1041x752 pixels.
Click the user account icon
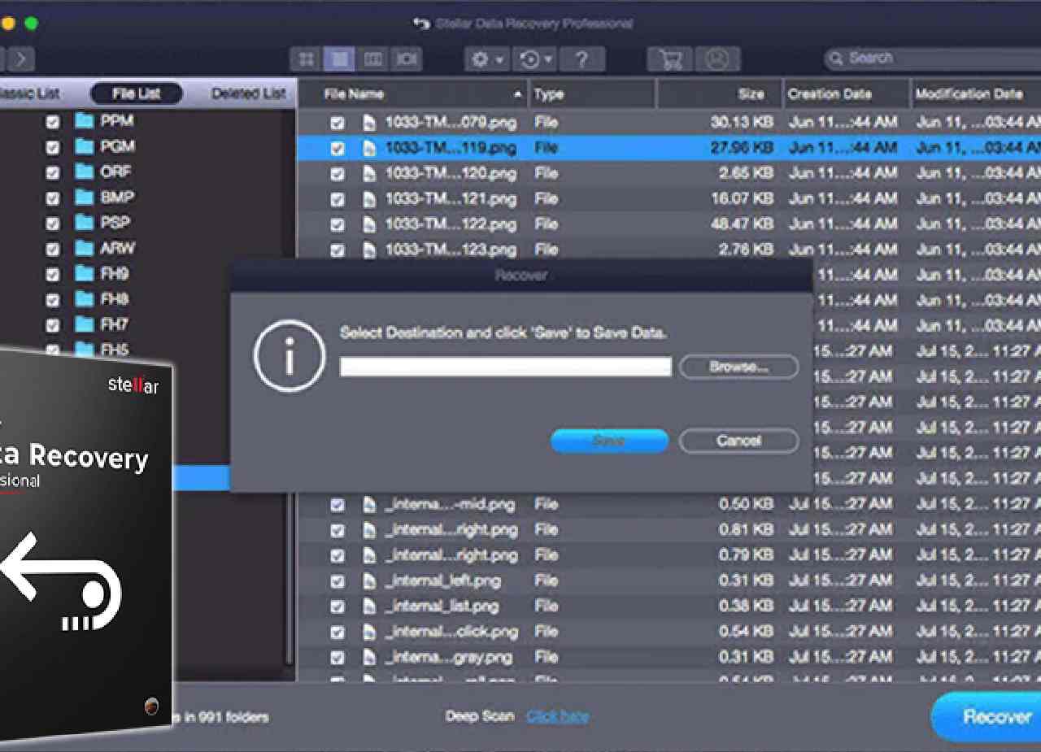click(x=717, y=59)
